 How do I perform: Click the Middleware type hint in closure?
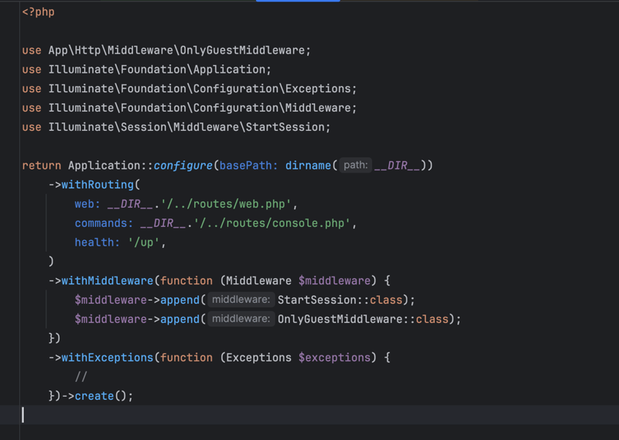point(258,280)
